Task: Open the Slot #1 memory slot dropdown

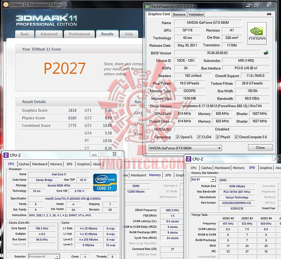Action: coord(203,180)
